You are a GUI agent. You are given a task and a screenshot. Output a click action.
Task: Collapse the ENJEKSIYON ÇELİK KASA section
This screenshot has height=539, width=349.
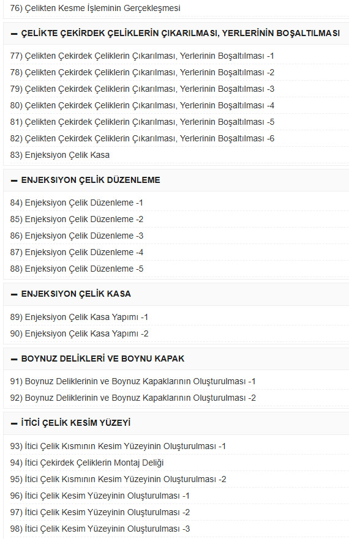(x=14, y=294)
